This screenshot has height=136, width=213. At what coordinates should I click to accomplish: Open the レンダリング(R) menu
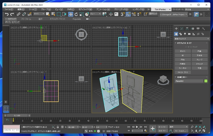138,9
